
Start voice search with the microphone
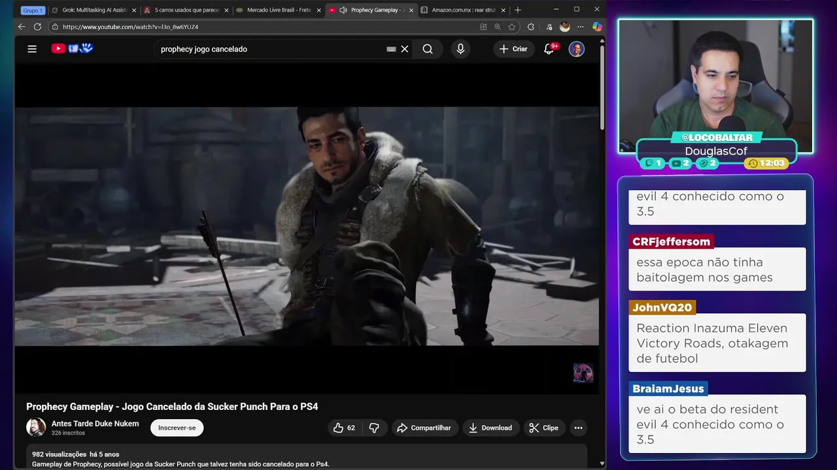(x=460, y=49)
